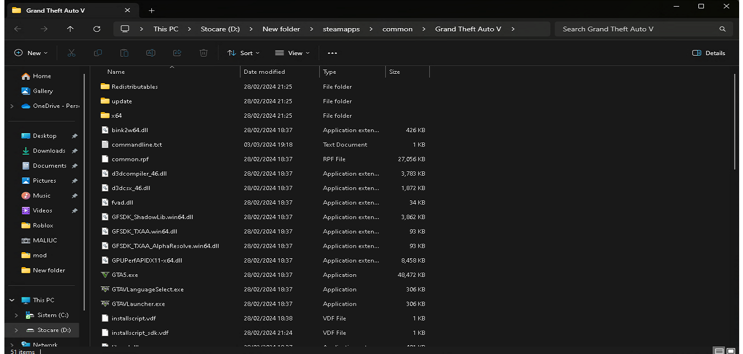Viewport: 743px width, 354px height.
Task: Expand the Sistem (C:) drive node
Action: [17, 315]
